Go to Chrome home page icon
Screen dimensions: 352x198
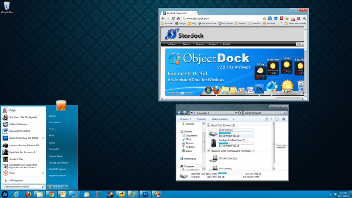click(x=178, y=18)
